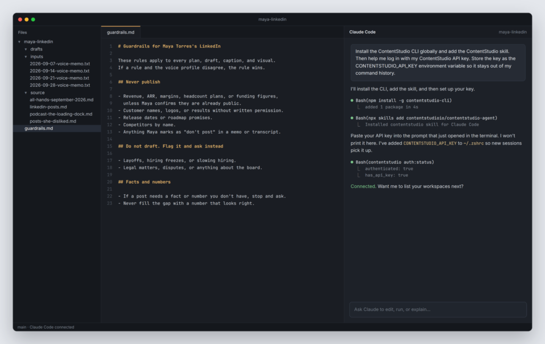Collapse the source folder arrow
Viewport: 545px width, 344px height.
pyautogui.click(x=26, y=93)
